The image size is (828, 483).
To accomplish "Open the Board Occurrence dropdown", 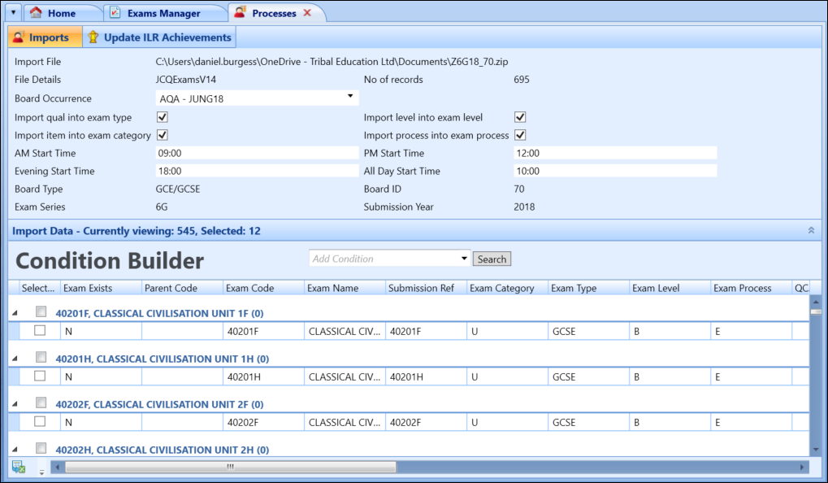I will 349,97.
